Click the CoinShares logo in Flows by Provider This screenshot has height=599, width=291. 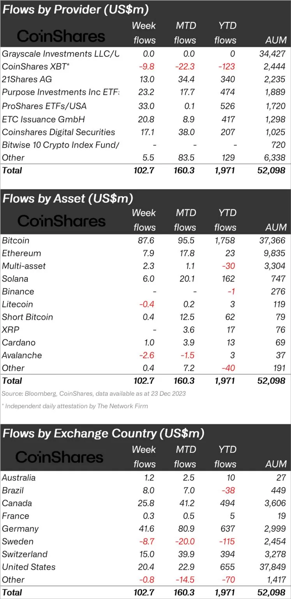[x=61, y=36]
